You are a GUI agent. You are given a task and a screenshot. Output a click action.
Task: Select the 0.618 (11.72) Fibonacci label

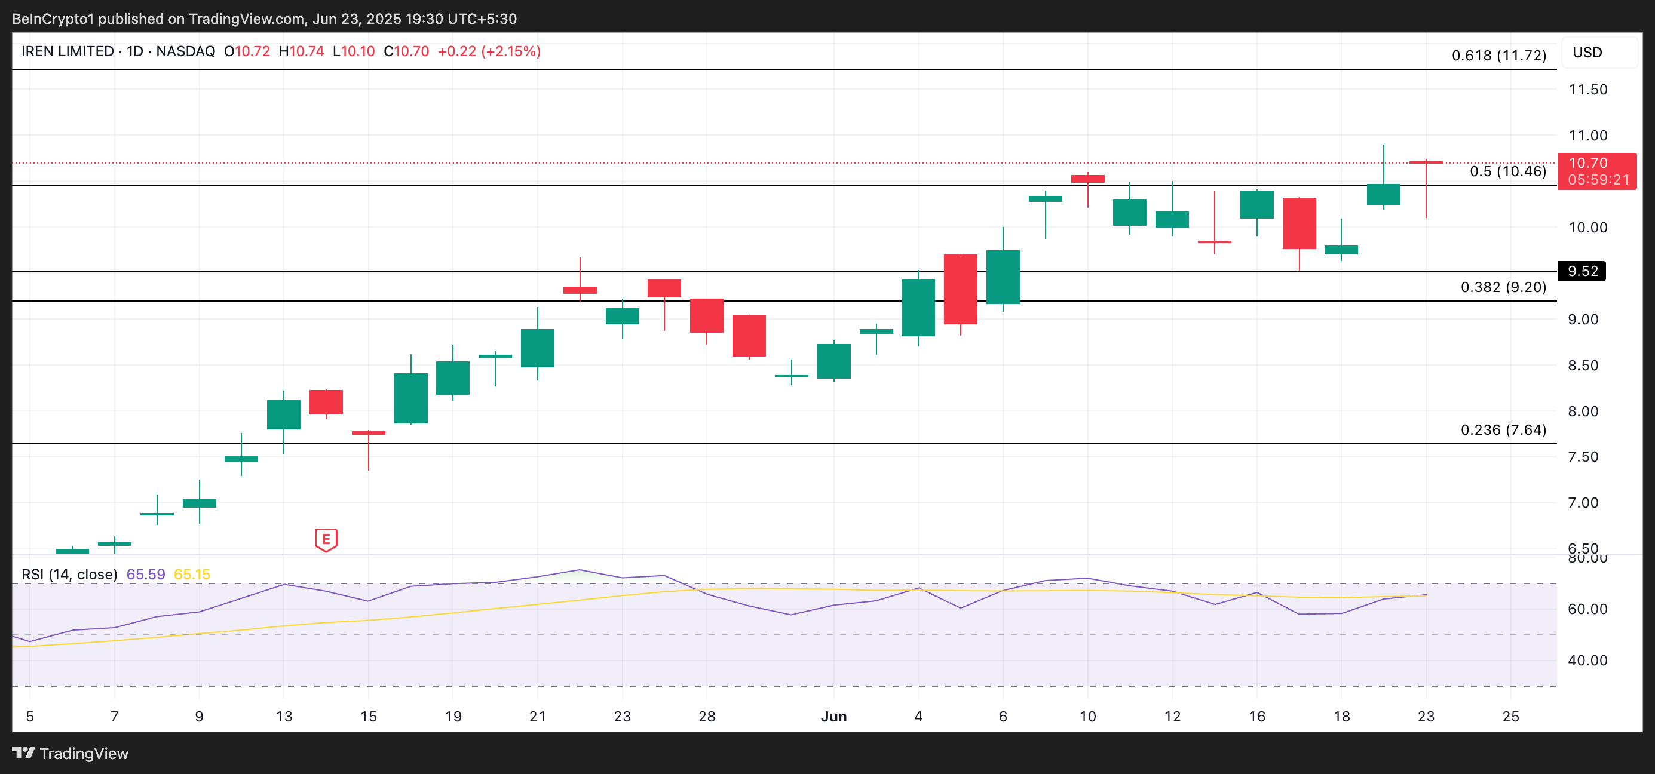[1498, 55]
